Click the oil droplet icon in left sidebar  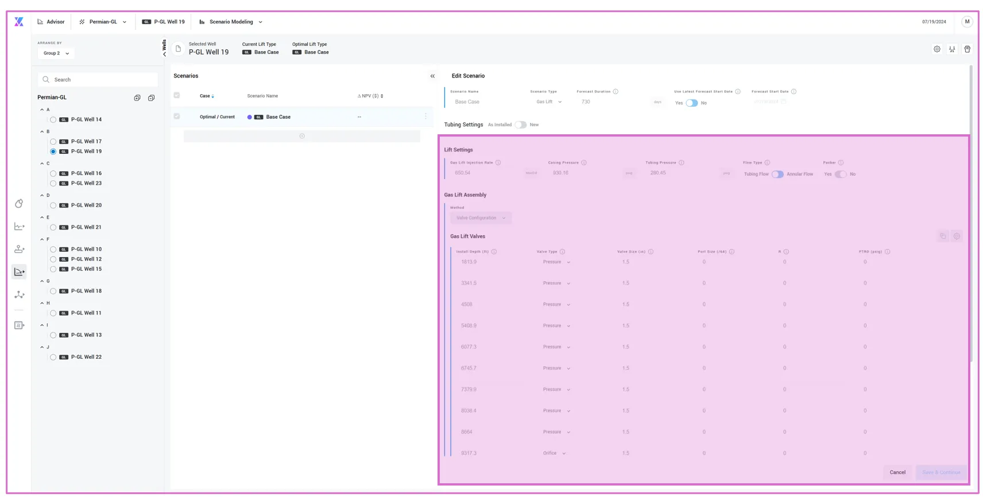pos(19,204)
